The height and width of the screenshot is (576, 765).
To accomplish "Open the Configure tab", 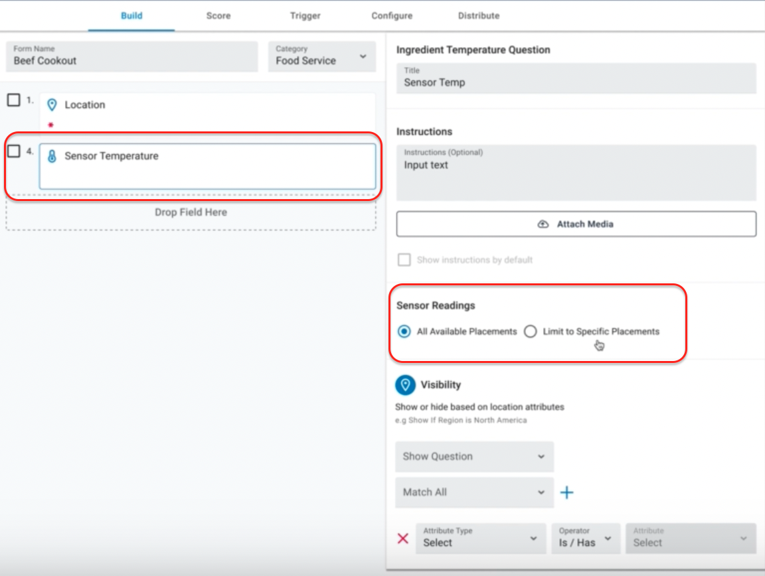I will (x=392, y=15).
